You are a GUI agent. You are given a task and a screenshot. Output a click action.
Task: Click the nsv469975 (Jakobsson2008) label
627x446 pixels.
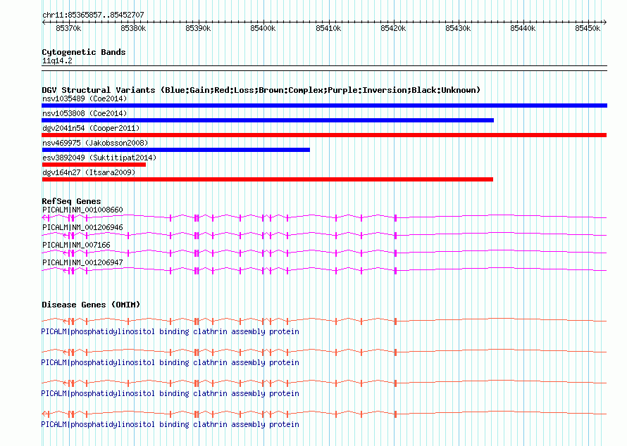coord(95,143)
